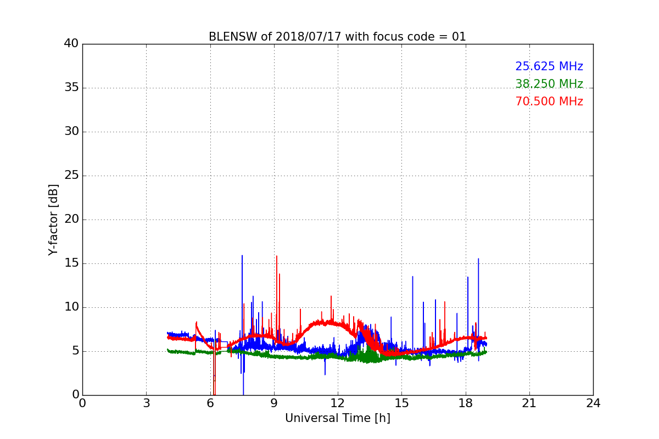The image size is (659, 439).
Task: Click the y-axis tick label '15'
Action: click(71, 263)
